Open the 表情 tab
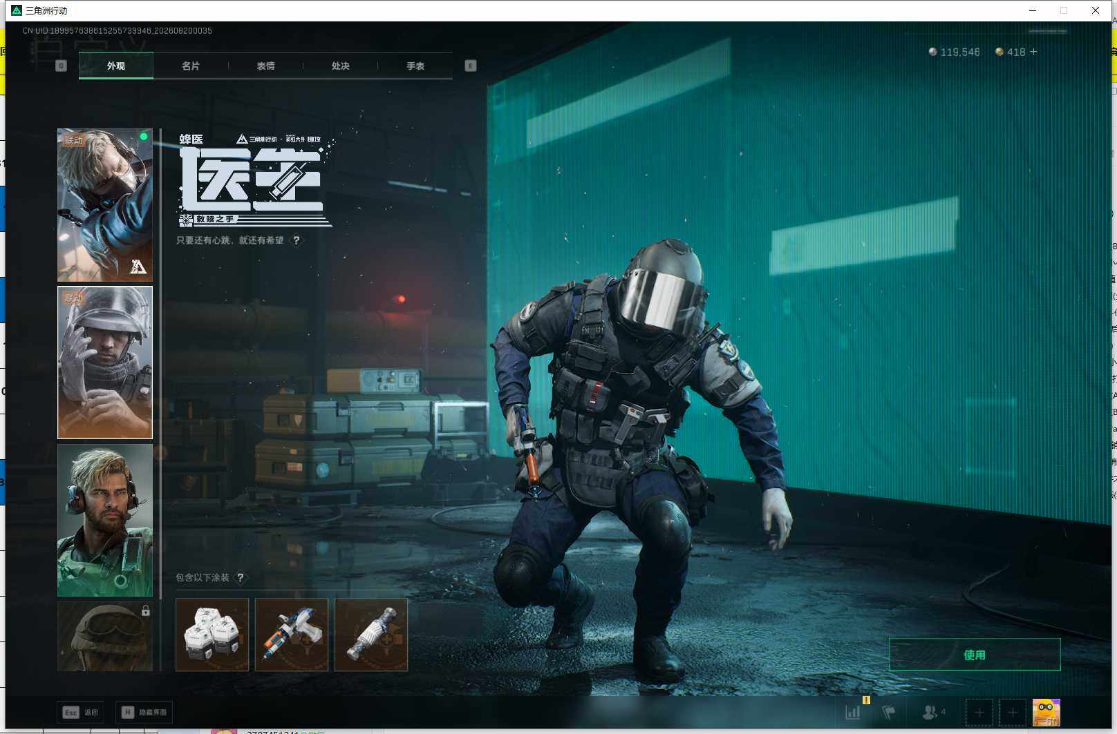 pyautogui.click(x=265, y=66)
